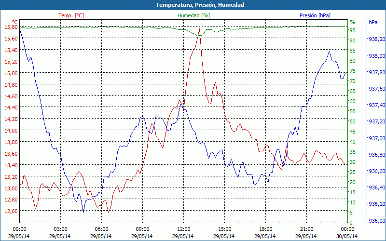This screenshot has height=241, width=386.
Task: Click temperature axis value 14,80
Action: tap(11, 85)
